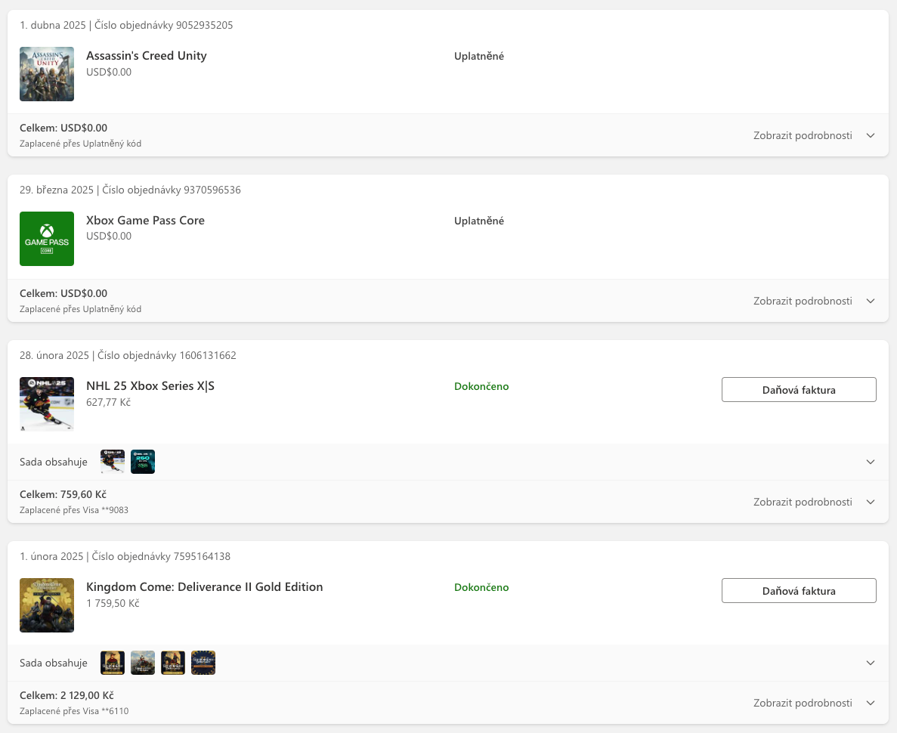Open 'Daňová faktura' for Kingdom Come: Deliverance II
The width and height of the screenshot is (897, 733).
799,590
